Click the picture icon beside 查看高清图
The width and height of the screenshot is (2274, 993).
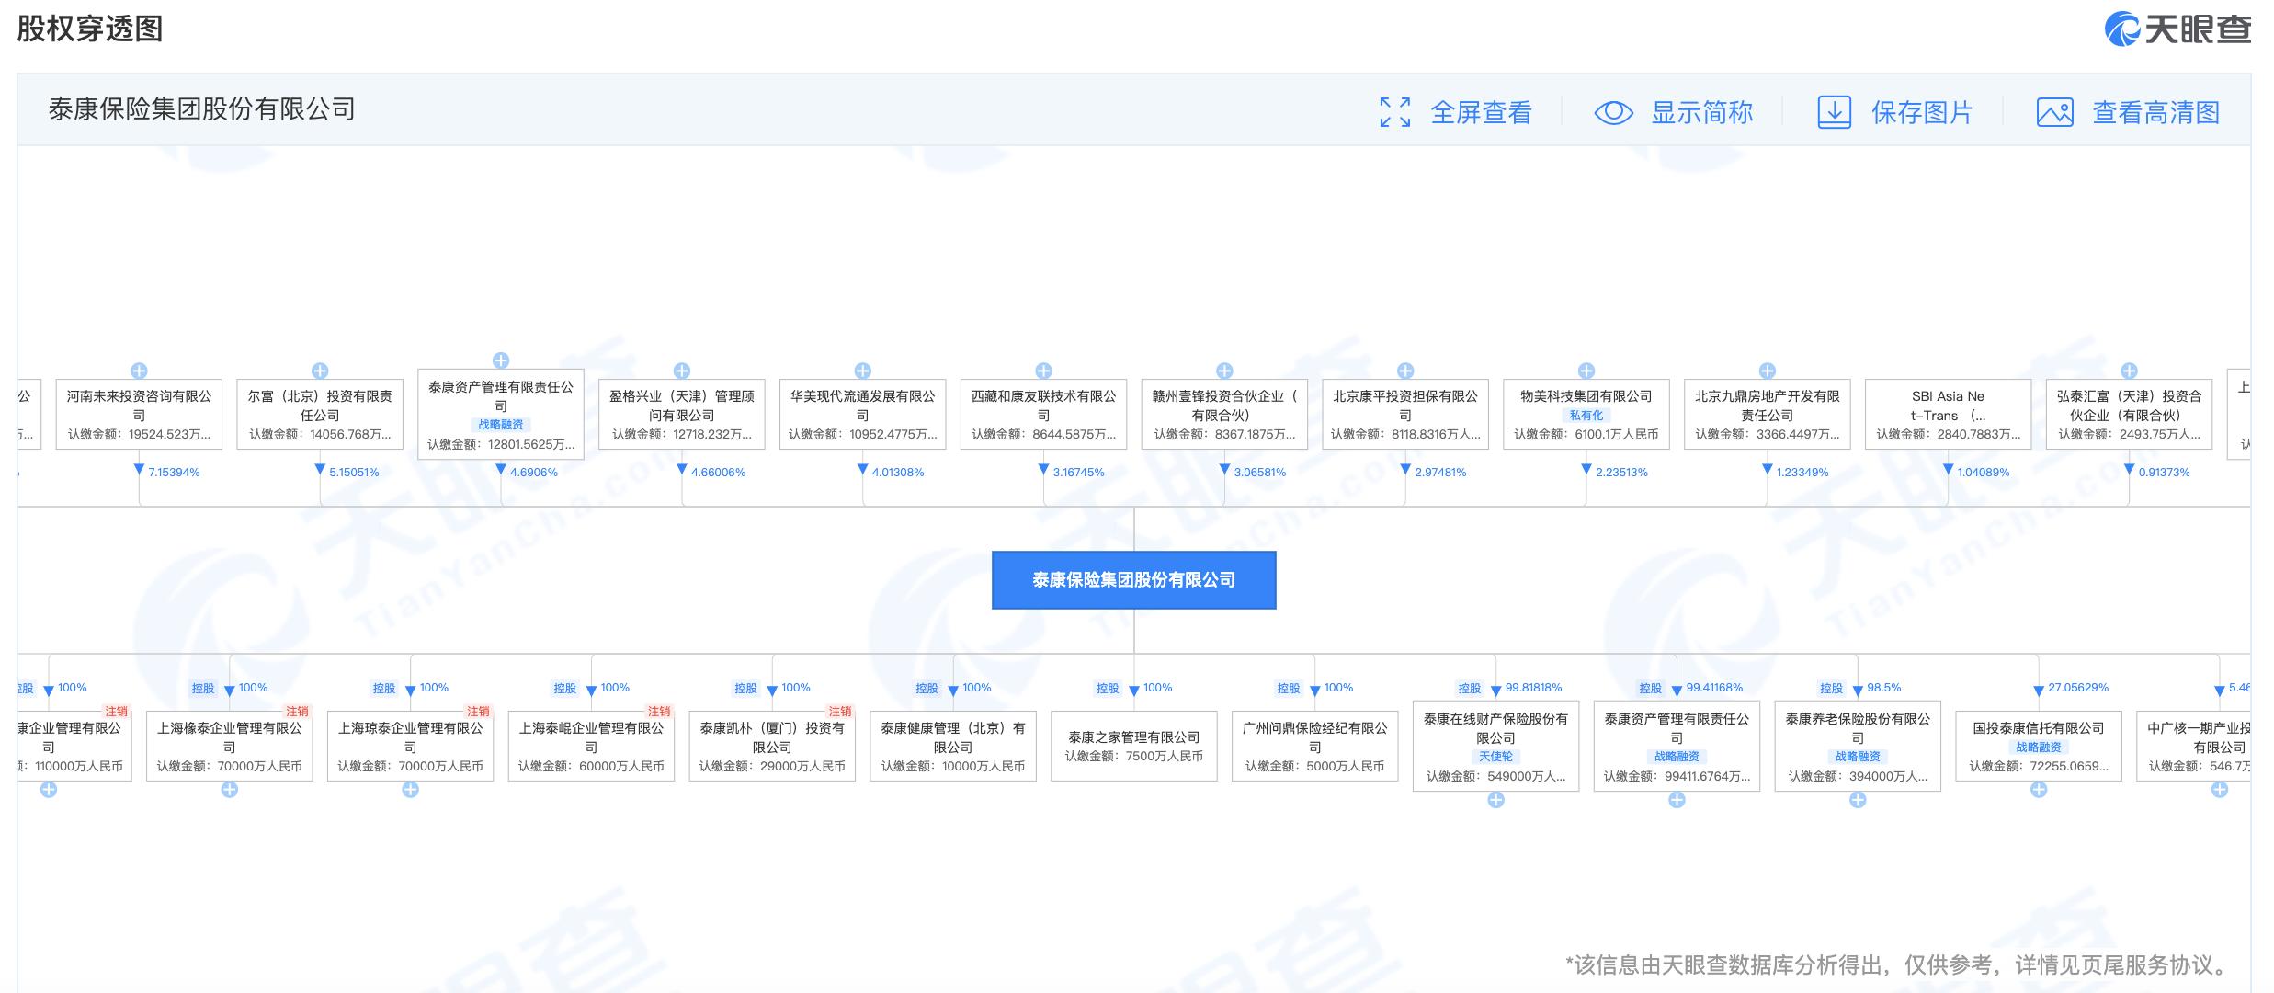tap(2056, 112)
